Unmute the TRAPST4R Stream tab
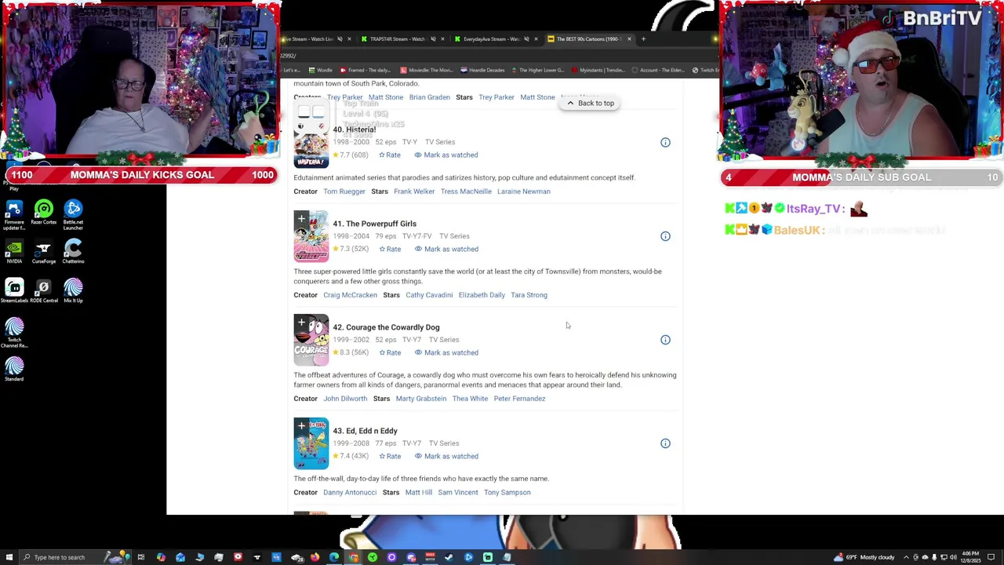 pos(433,38)
